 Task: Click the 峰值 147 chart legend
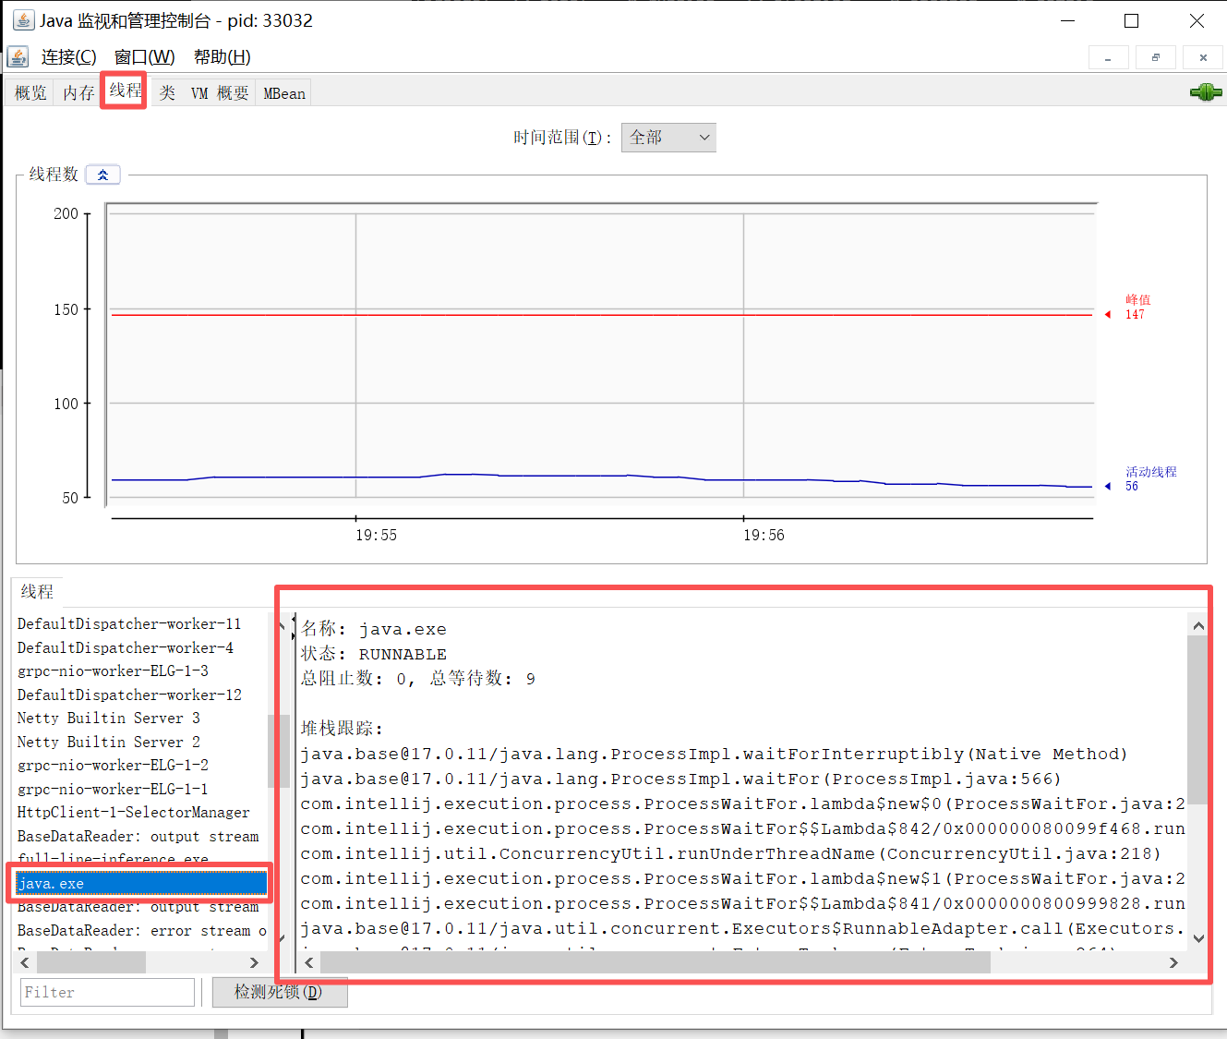1137,308
